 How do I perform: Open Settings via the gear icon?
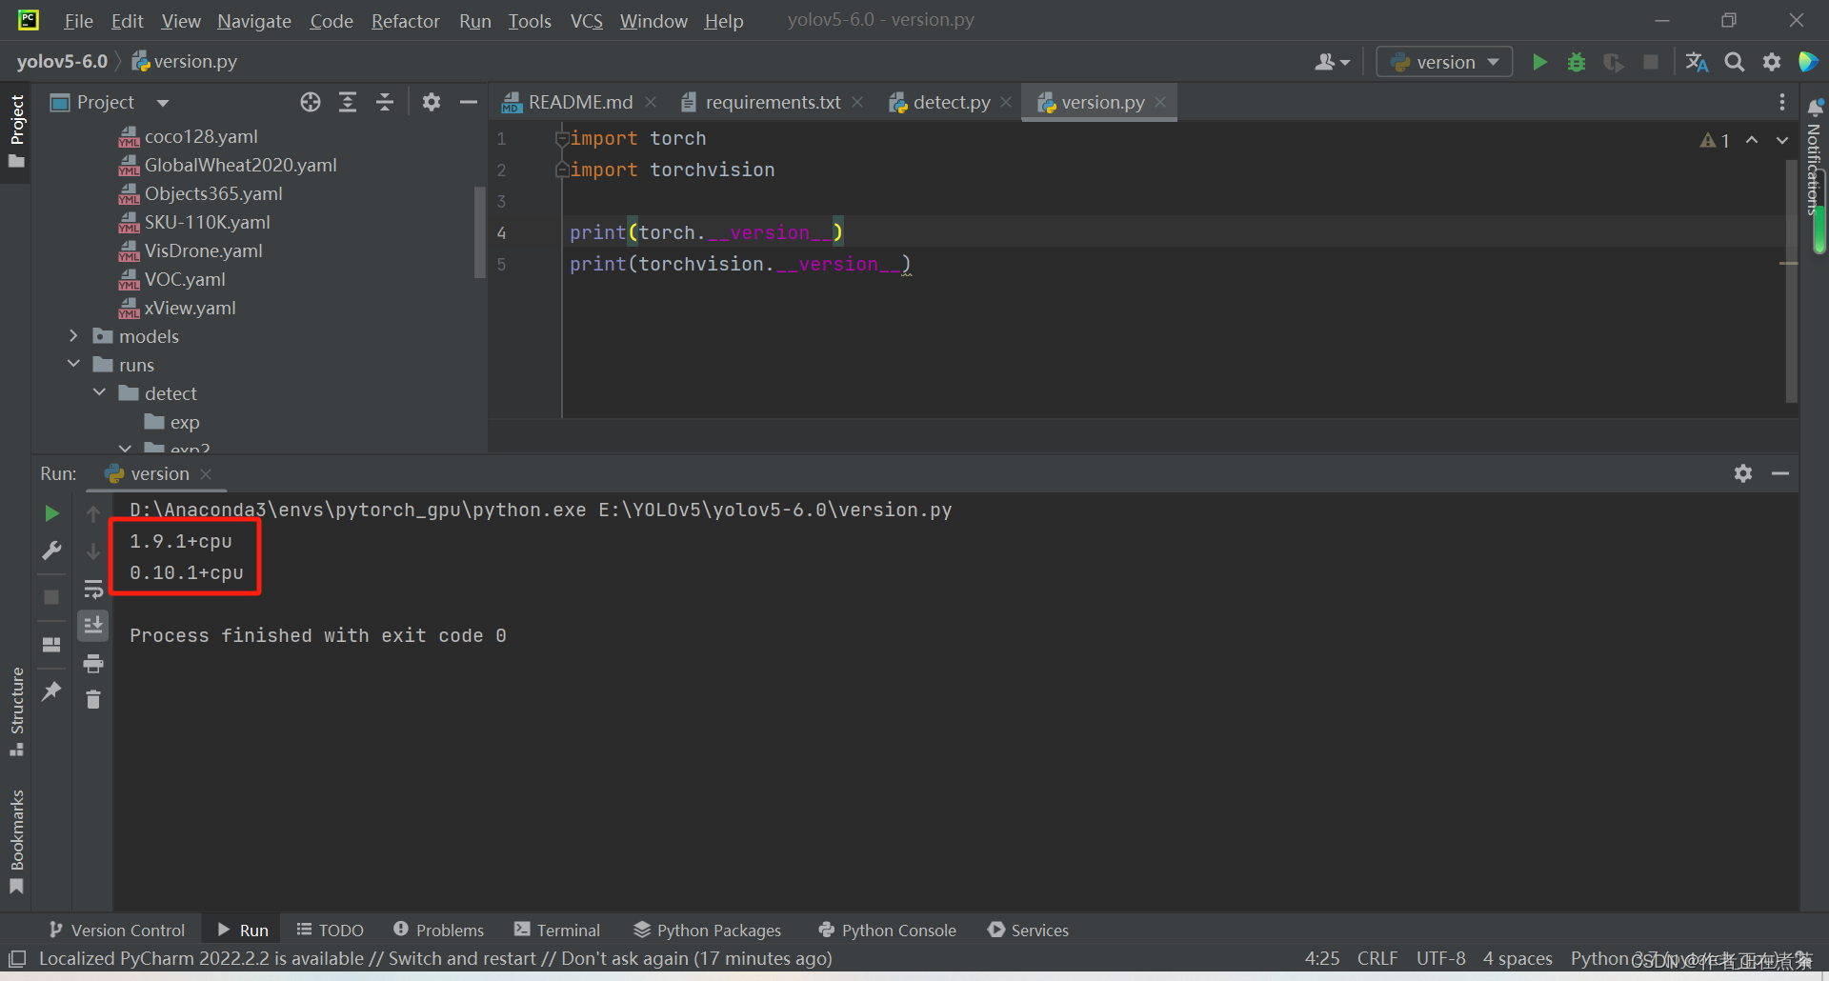1772,61
